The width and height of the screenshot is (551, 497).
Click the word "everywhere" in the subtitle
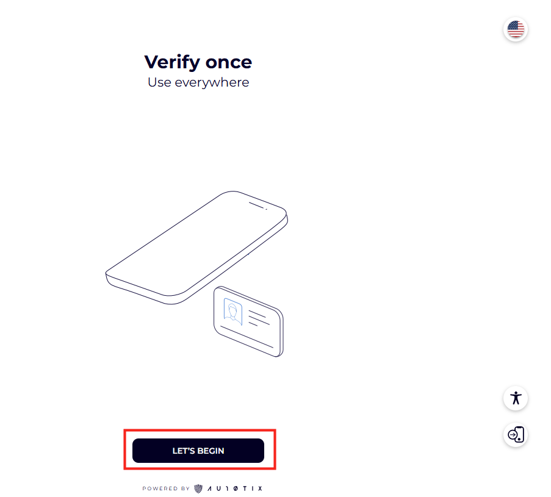(x=212, y=82)
